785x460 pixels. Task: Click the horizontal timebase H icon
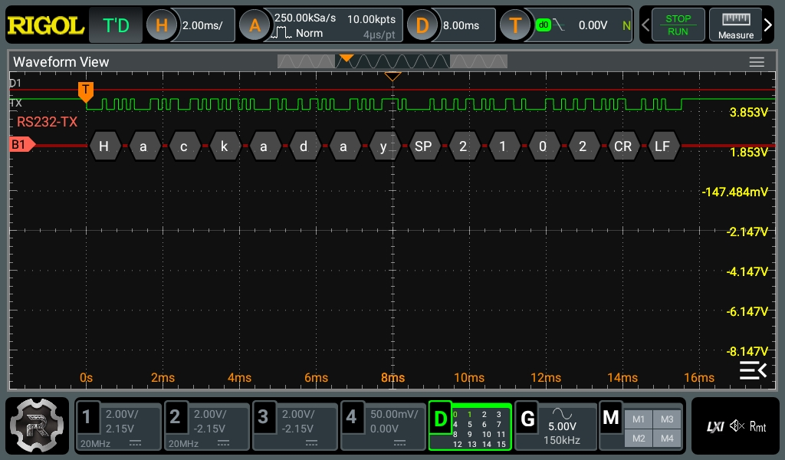162,25
